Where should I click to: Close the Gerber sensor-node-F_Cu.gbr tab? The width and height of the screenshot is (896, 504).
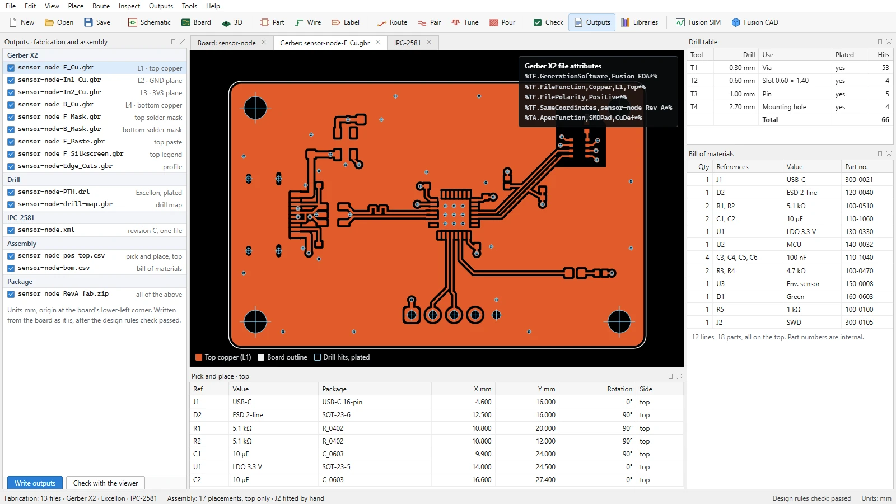point(377,43)
